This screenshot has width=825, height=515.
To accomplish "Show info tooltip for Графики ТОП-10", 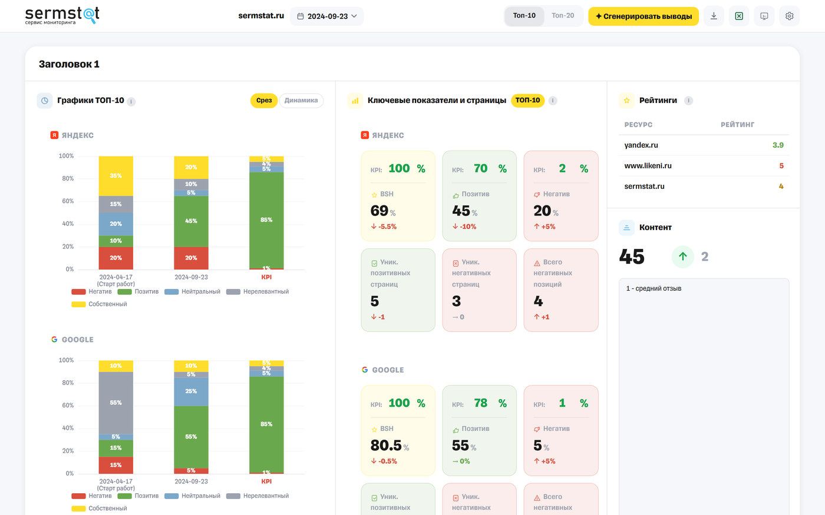I will pos(131,101).
